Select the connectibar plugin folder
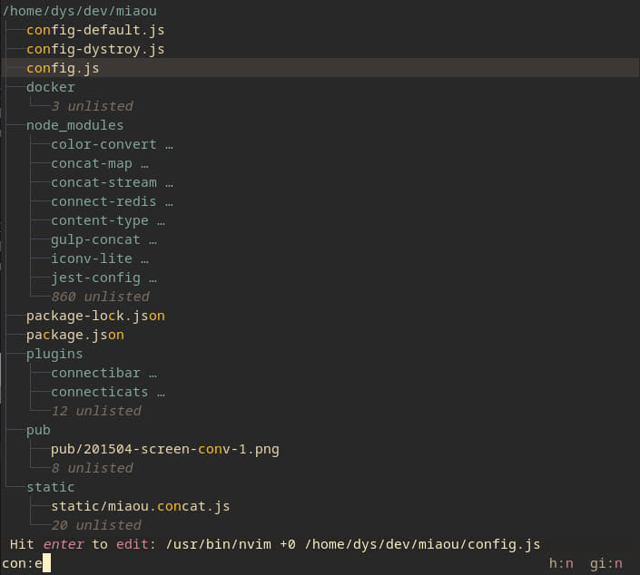This screenshot has height=575, width=640. [x=95, y=373]
